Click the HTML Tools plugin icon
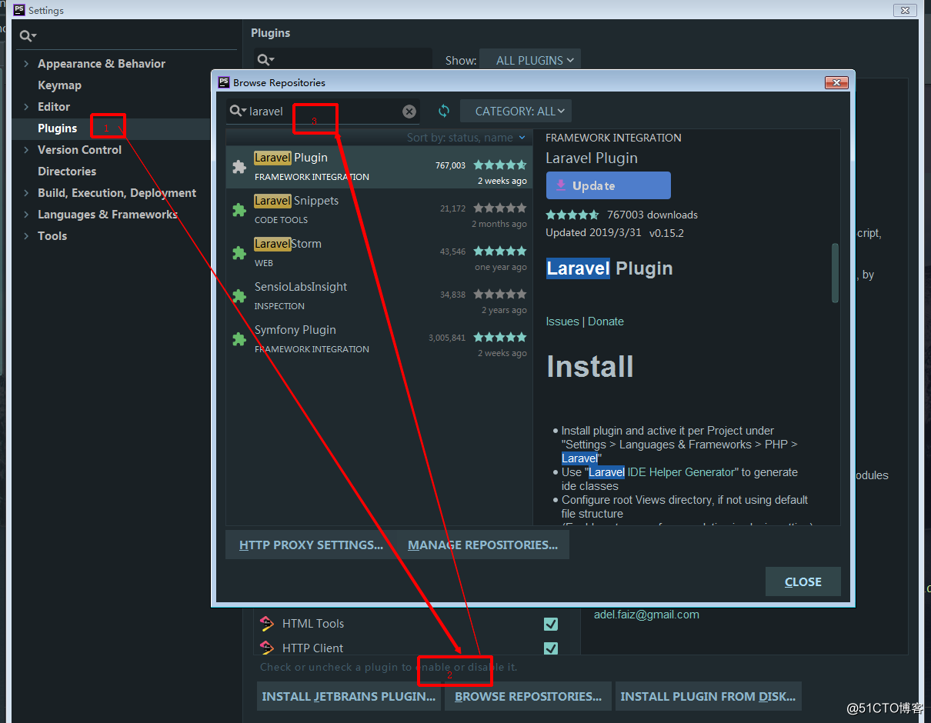This screenshot has width=931, height=723. pos(267,623)
